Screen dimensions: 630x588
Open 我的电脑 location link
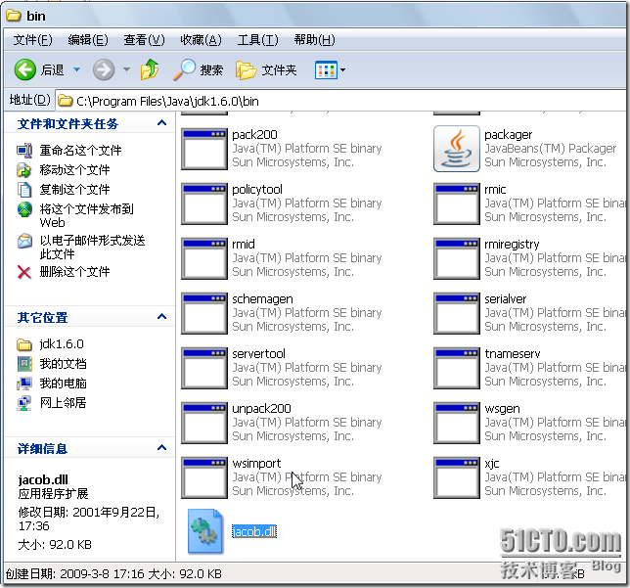pyautogui.click(x=63, y=383)
